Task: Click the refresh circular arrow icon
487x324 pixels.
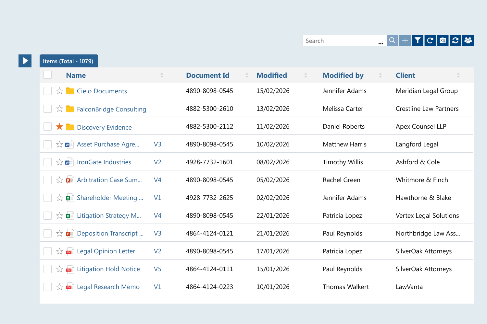Action: coord(430,40)
